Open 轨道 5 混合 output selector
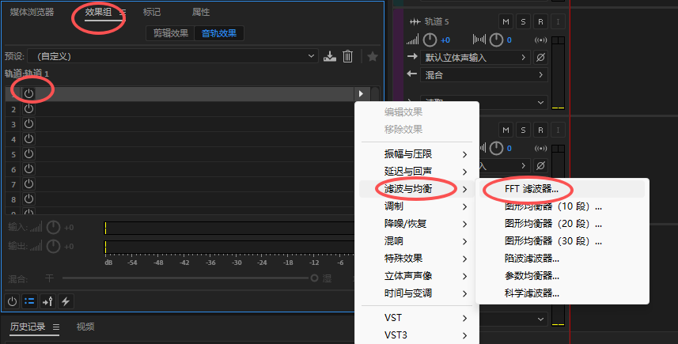Screen dimensions: 678x344 pyautogui.click(x=484, y=75)
